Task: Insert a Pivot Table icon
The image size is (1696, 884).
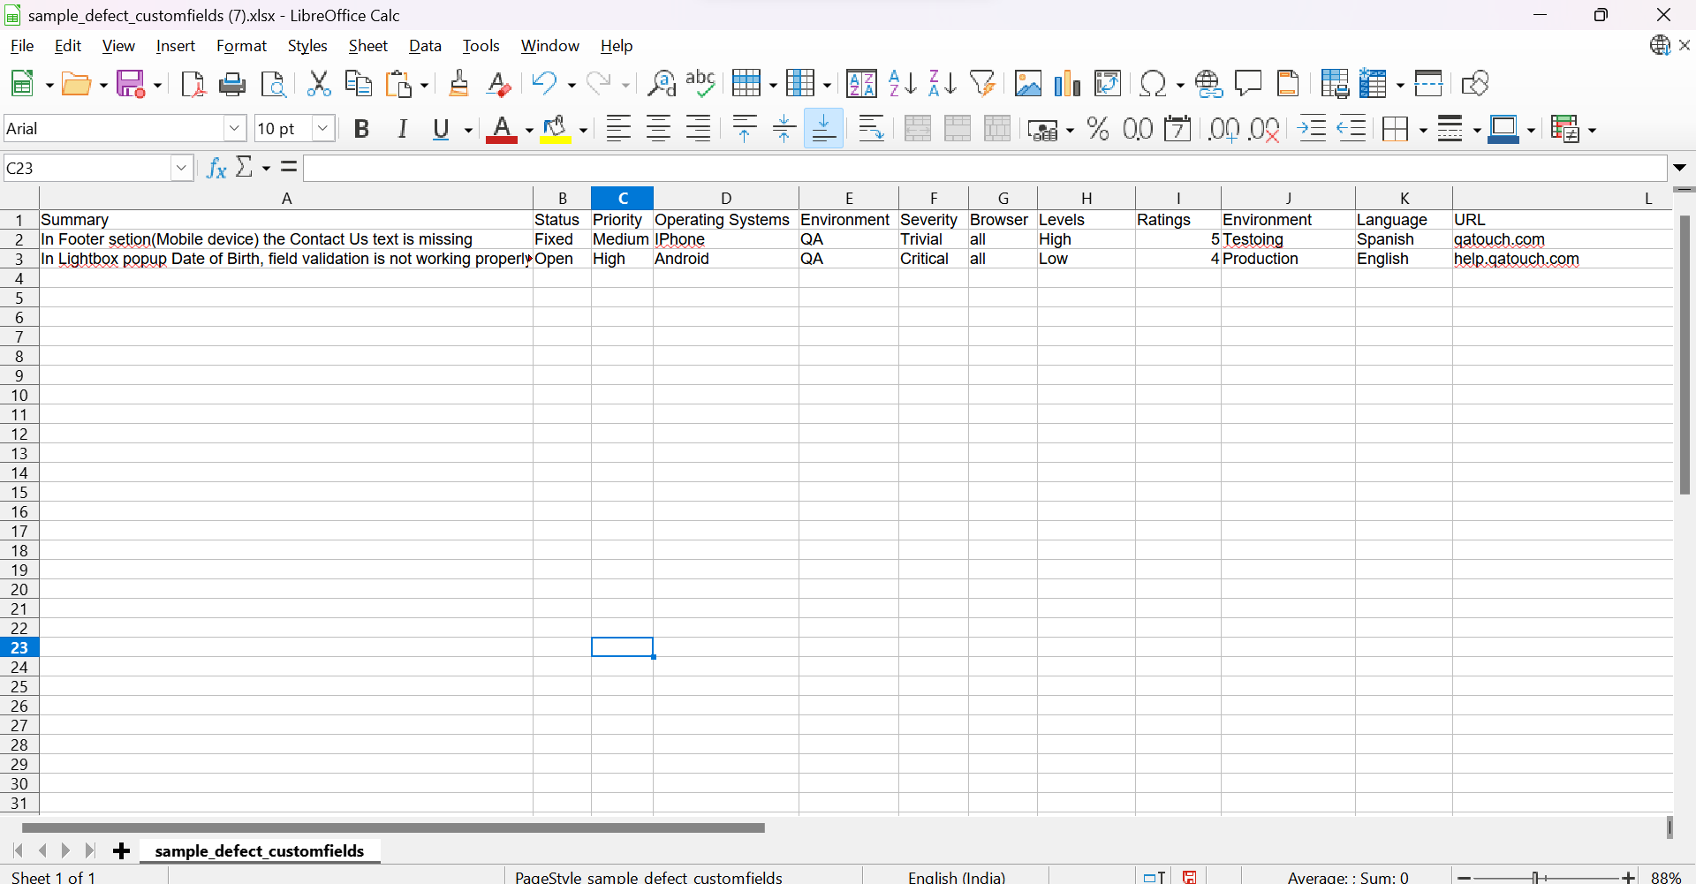Action: click(x=1107, y=84)
